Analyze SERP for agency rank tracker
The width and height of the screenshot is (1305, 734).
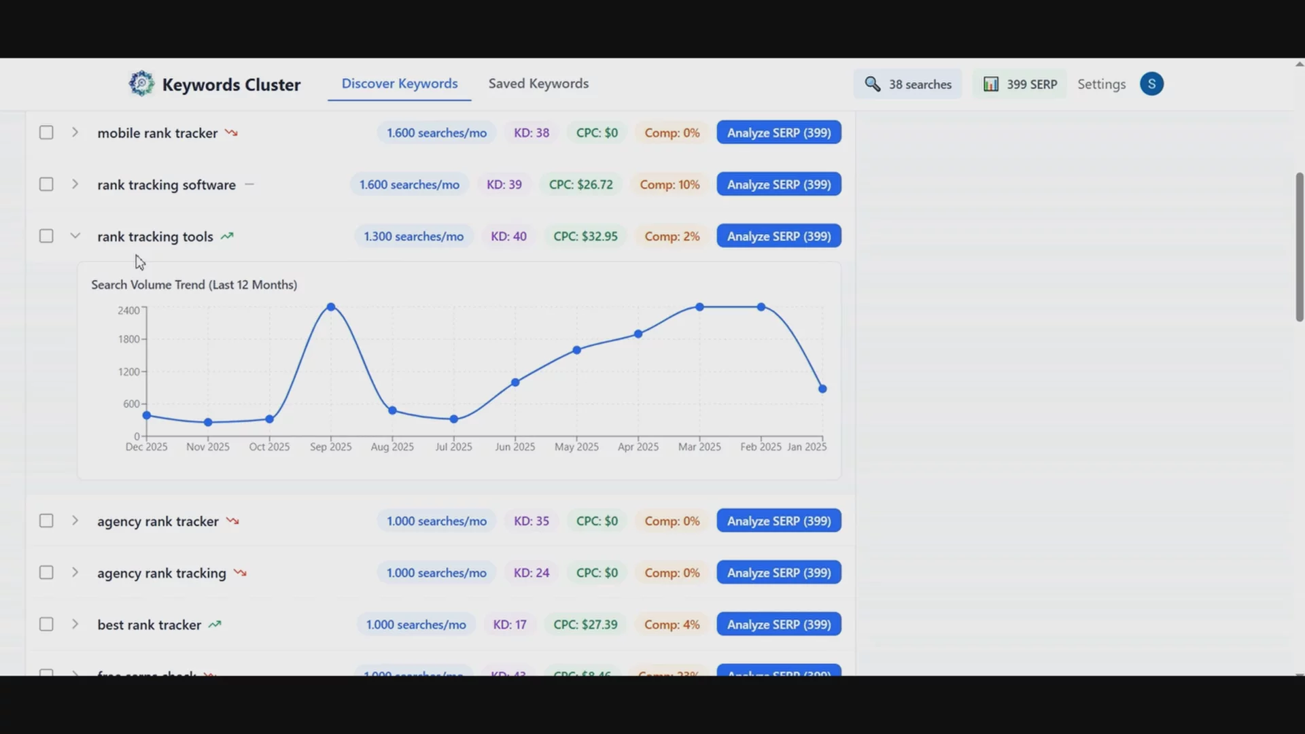(x=779, y=521)
